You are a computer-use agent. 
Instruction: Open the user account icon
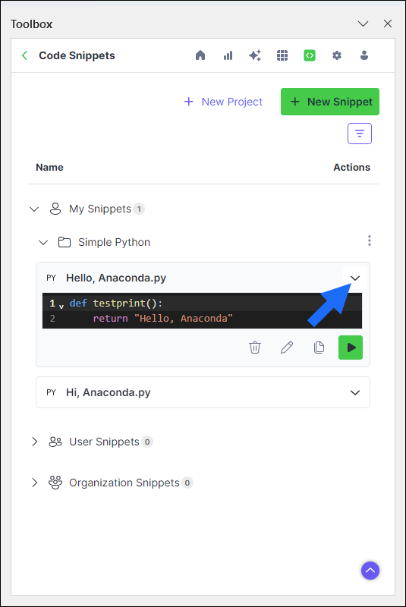(364, 55)
